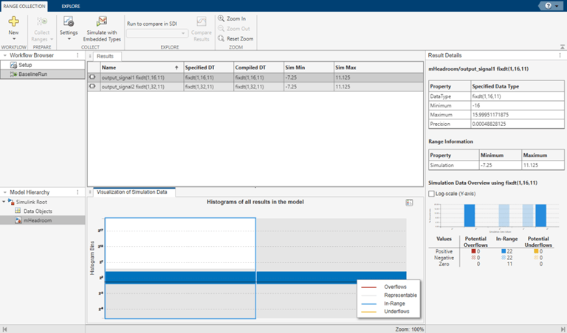Click the highlighted histogram for output_signal1
This screenshot has height=333, width=567.
(180, 268)
